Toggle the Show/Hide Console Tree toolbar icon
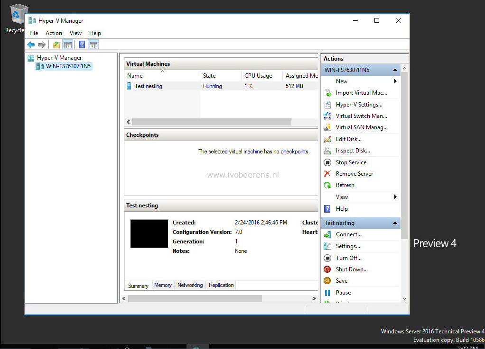Image resolution: width=485 pixels, height=349 pixels. 68,45
